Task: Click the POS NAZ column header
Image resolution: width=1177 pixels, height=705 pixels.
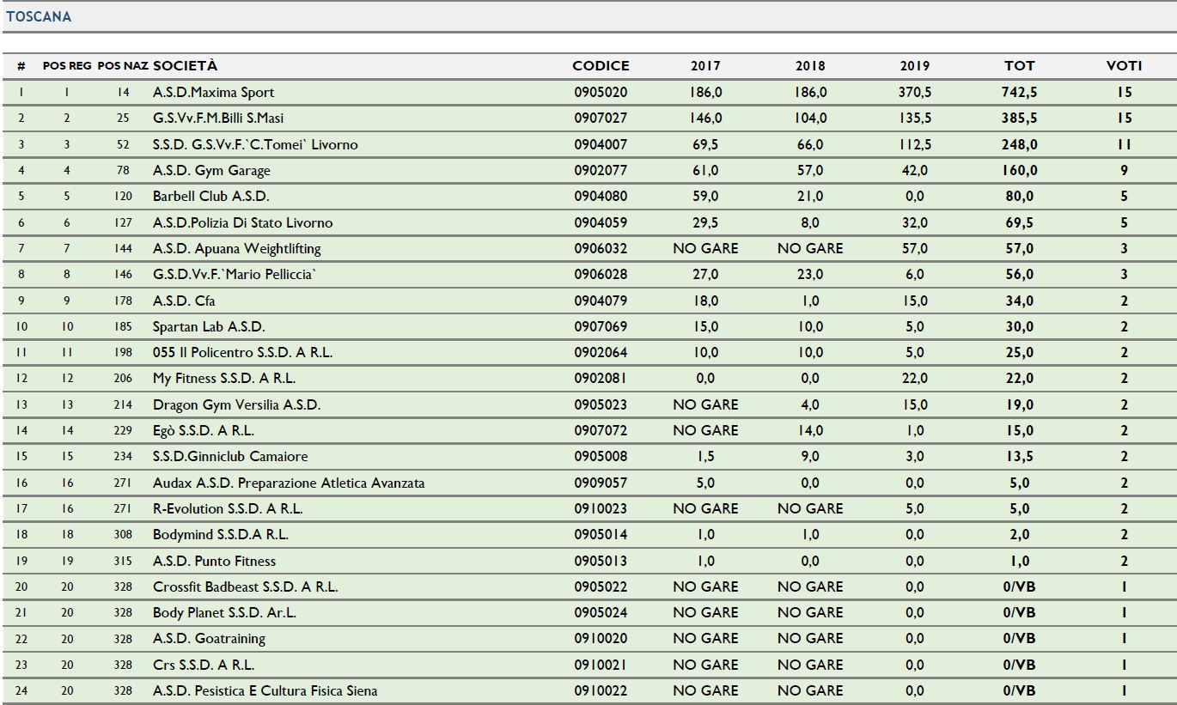Action: [123, 65]
